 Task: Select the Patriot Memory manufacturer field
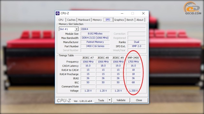point(95,42)
